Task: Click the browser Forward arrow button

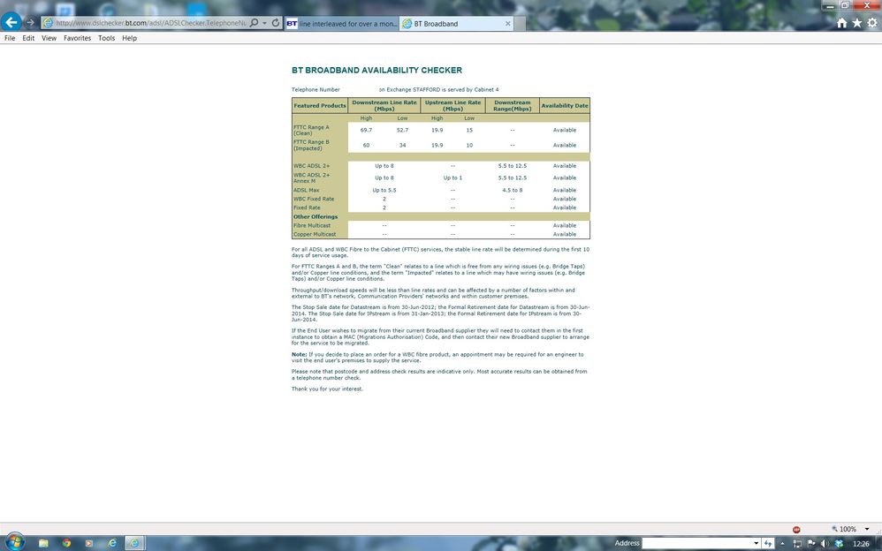Action: [30, 23]
